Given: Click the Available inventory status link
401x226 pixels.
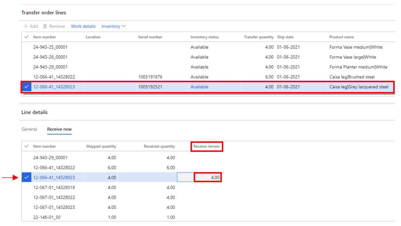Looking at the screenshot, I should tap(199, 87).
